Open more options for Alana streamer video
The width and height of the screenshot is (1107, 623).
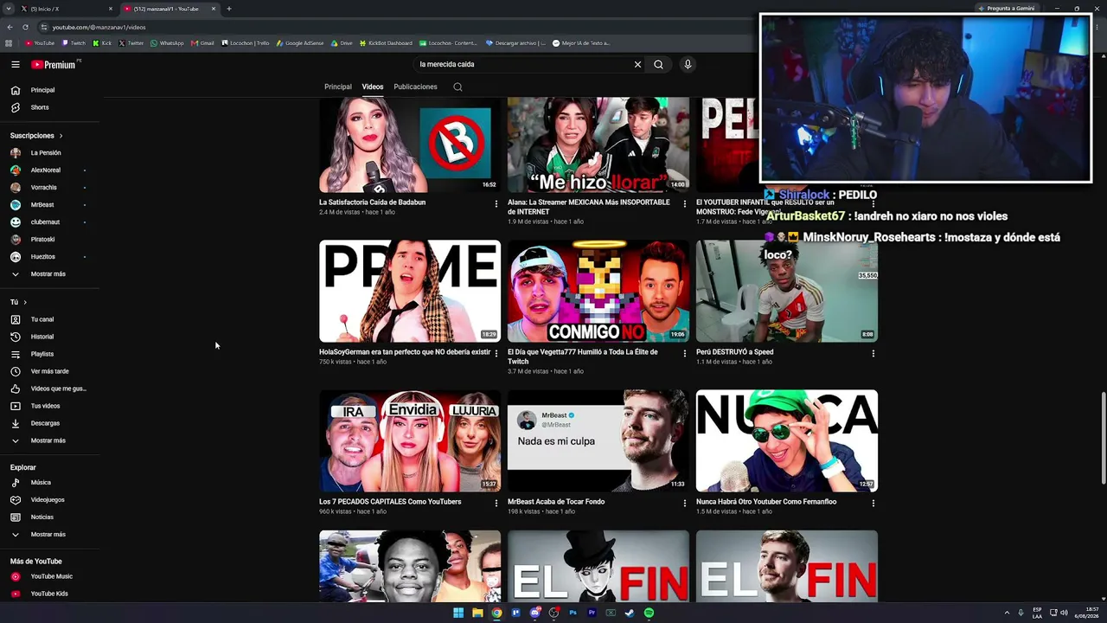(685, 204)
